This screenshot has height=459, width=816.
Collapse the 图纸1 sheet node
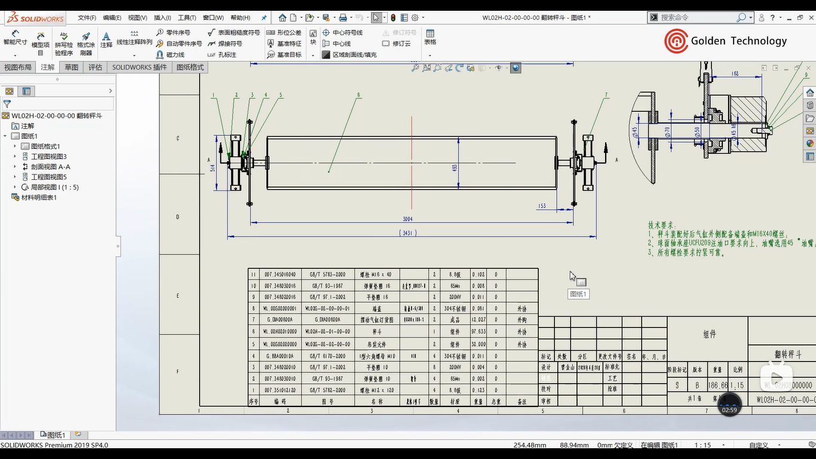coord(5,136)
